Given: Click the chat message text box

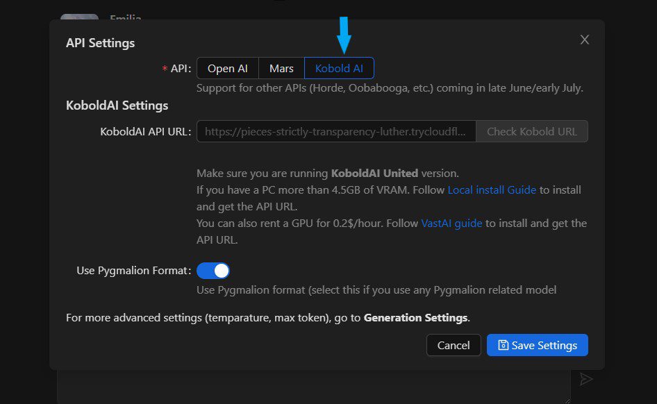Looking at the screenshot, I should [314, 386].
